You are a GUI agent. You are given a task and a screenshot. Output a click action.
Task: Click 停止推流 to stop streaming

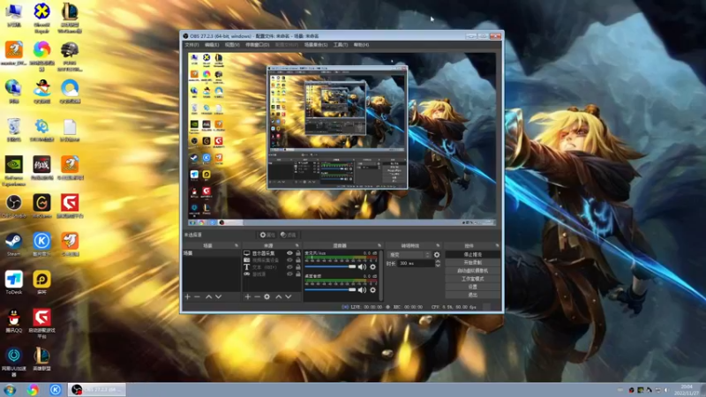coord(473,254)
